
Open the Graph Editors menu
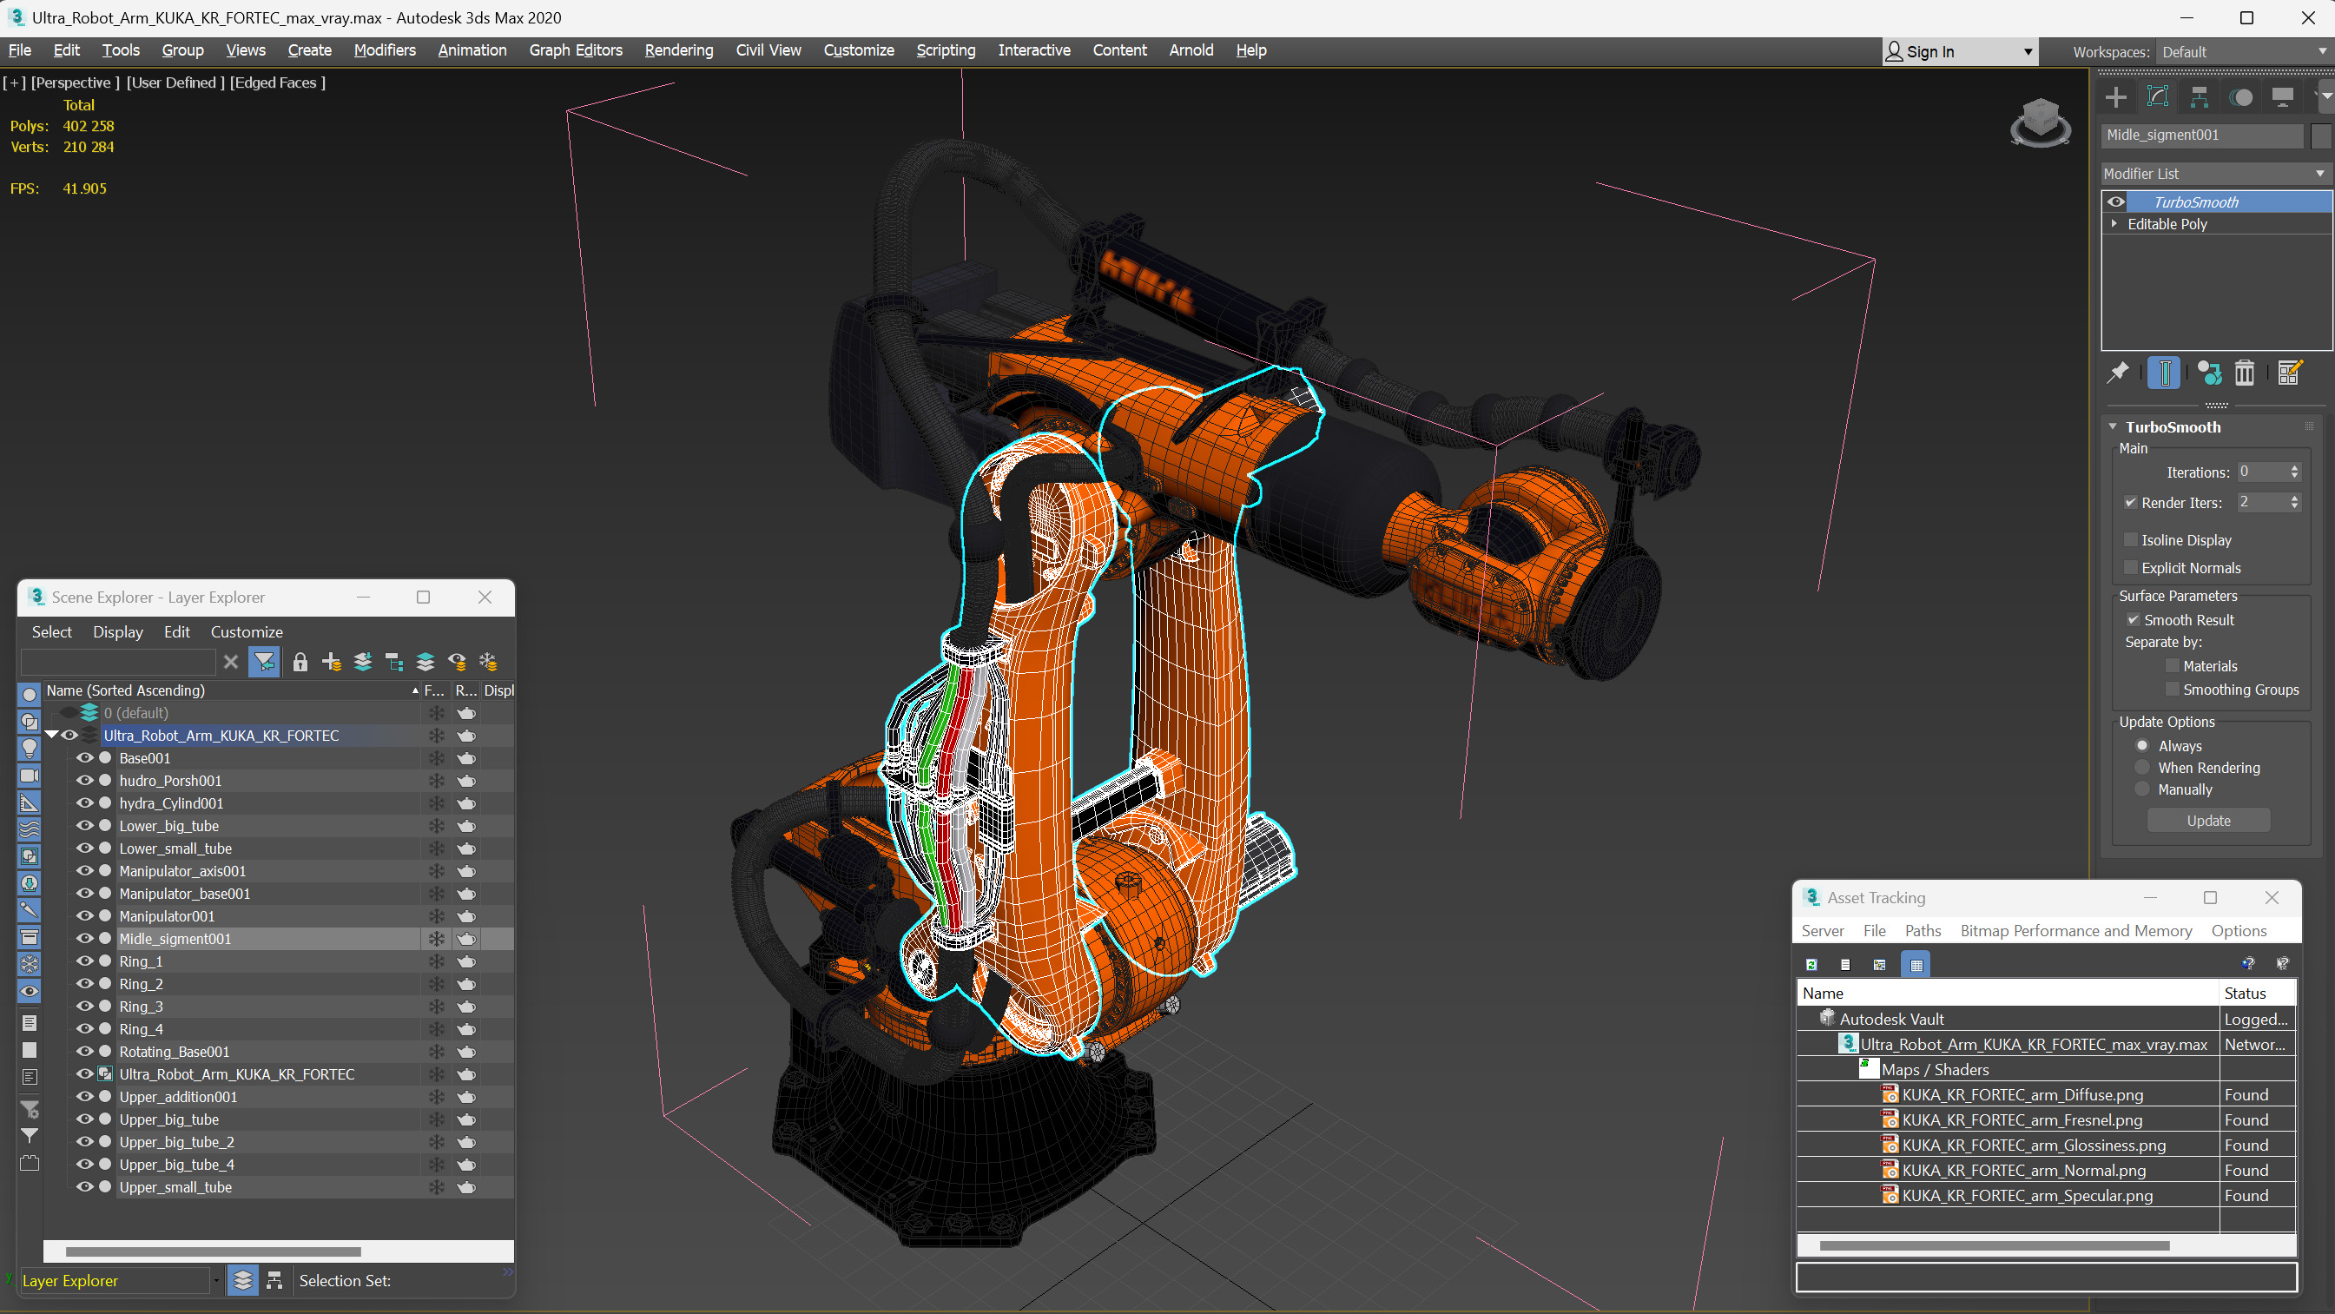pos(576,50)
